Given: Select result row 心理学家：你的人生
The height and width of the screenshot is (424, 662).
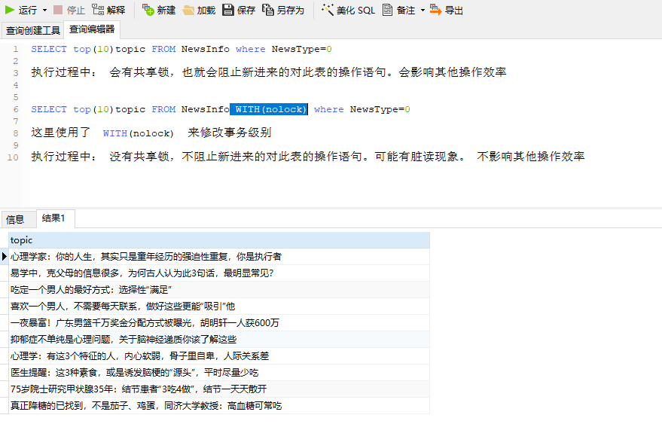Looking at the screenshot, I should 218,256.
